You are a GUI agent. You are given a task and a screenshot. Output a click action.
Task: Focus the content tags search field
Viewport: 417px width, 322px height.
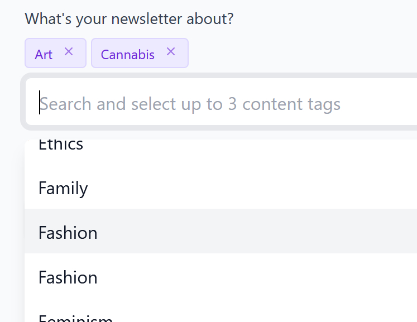[x=223, y=104]
